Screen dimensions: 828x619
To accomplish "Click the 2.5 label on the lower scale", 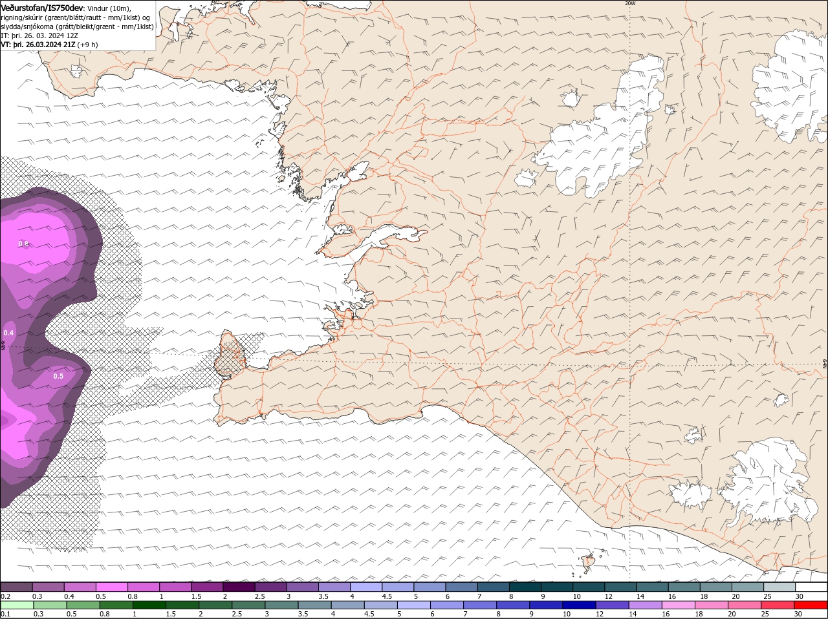I will click(237, 614).
